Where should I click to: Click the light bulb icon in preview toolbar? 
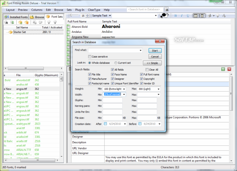point(218,16)
